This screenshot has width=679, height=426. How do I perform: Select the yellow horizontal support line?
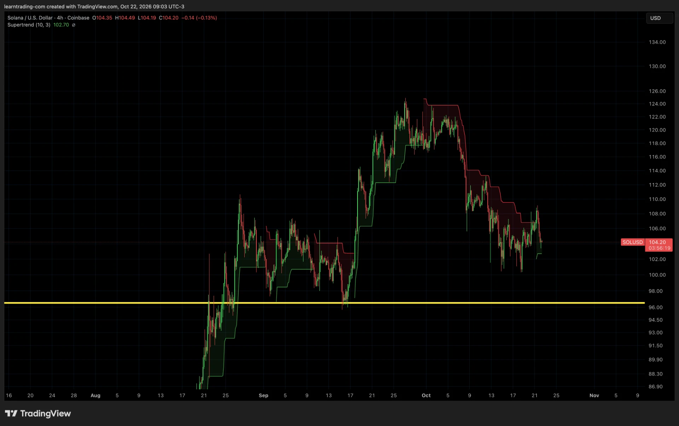point(324,303)
